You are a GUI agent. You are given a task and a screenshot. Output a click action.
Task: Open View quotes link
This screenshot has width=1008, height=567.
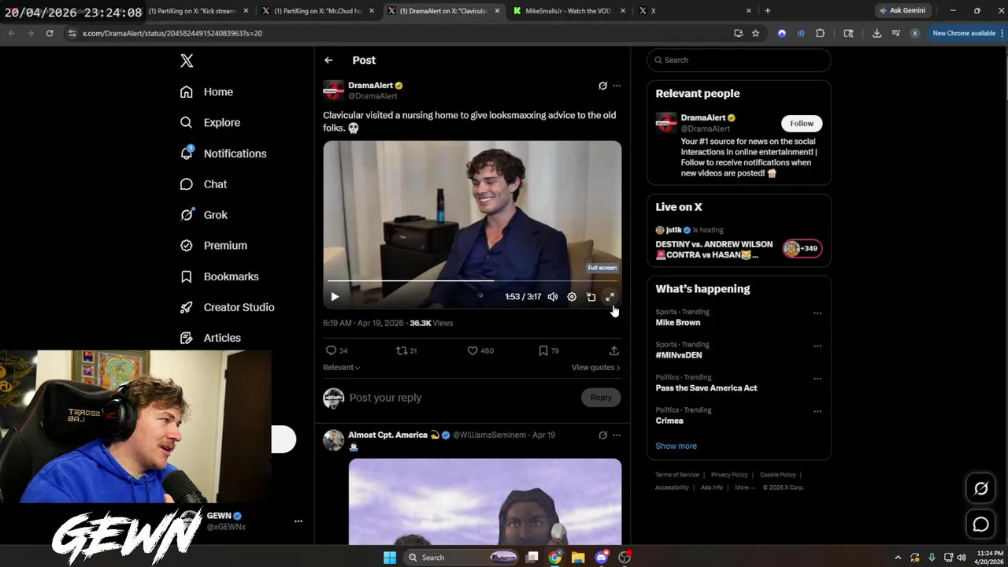click(x=595, y=368)
